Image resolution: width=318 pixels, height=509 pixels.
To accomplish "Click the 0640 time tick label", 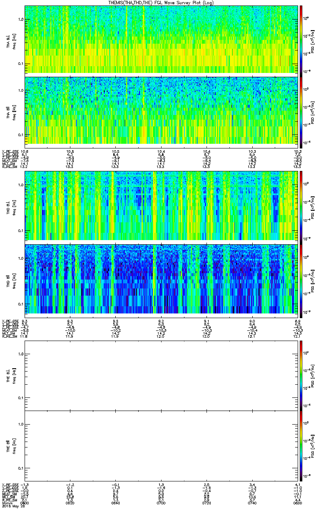I will click(x=116, y=503).
